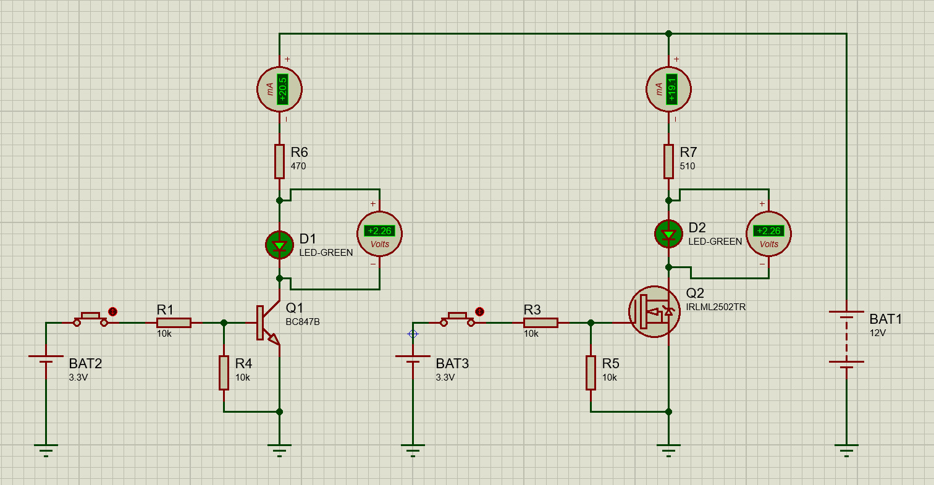This screenshot has width=934, height=485.
Task: Click the R7 label text
Action: point(688,153)
